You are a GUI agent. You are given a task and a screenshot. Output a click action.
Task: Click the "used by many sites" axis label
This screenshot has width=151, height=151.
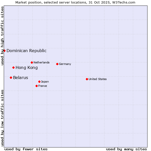[126, 149]
